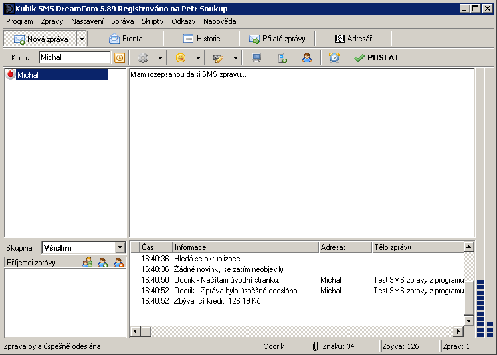Image resolution: width=497 pixels, height=355 pixels.
Task: Click the smiley emoticon icon
Action: pos(181,58)
